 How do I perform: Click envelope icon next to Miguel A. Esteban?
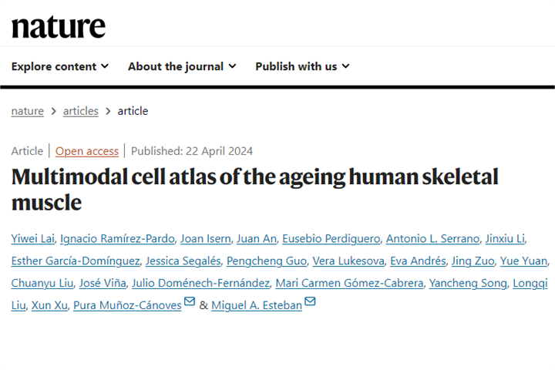tap(310, 303)
